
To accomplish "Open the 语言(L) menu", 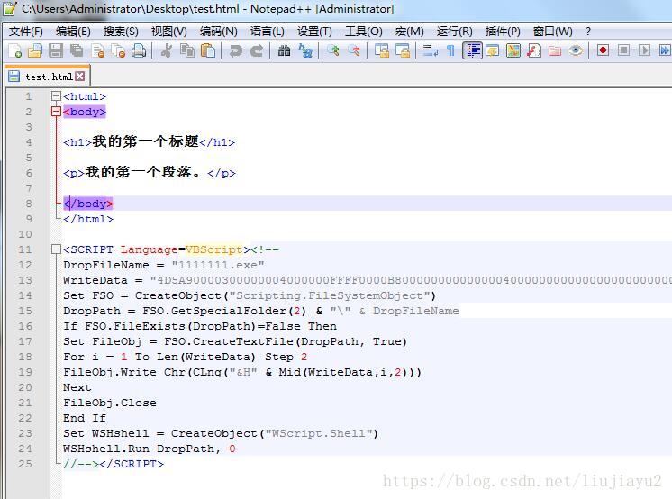I will click(x=268, y=32).
